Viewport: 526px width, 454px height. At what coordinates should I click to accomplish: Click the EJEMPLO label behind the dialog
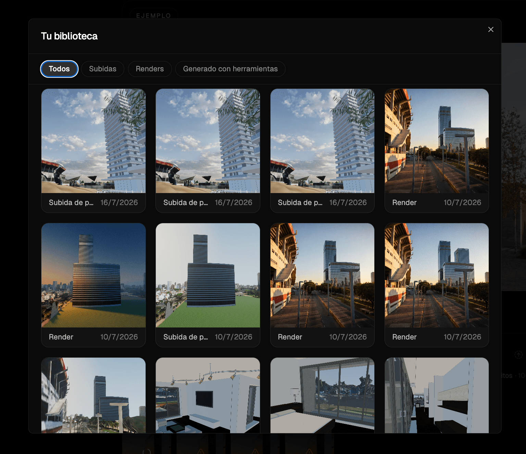(153, 16)
